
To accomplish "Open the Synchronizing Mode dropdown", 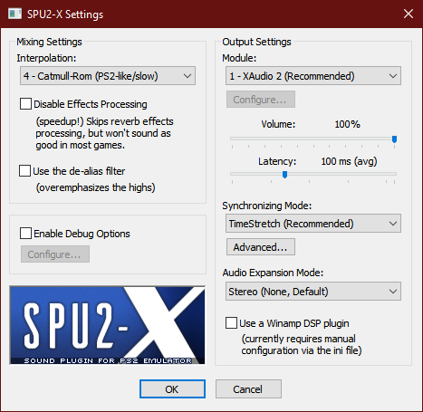I will coord(313,224).
